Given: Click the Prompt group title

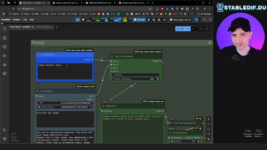Looking at the screenshot, I should coord(38,42).
